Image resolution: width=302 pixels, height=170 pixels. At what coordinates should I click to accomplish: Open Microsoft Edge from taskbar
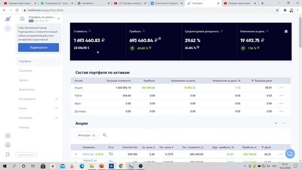82,166
